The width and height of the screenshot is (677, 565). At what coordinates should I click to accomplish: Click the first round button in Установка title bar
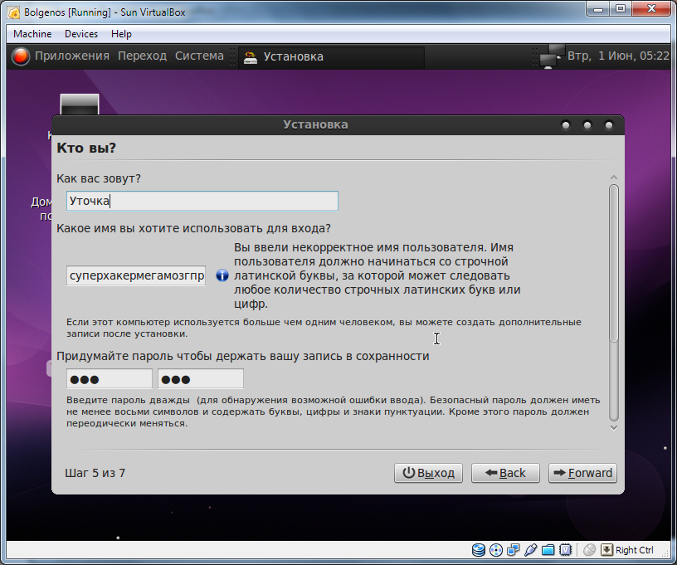[566, 125]
